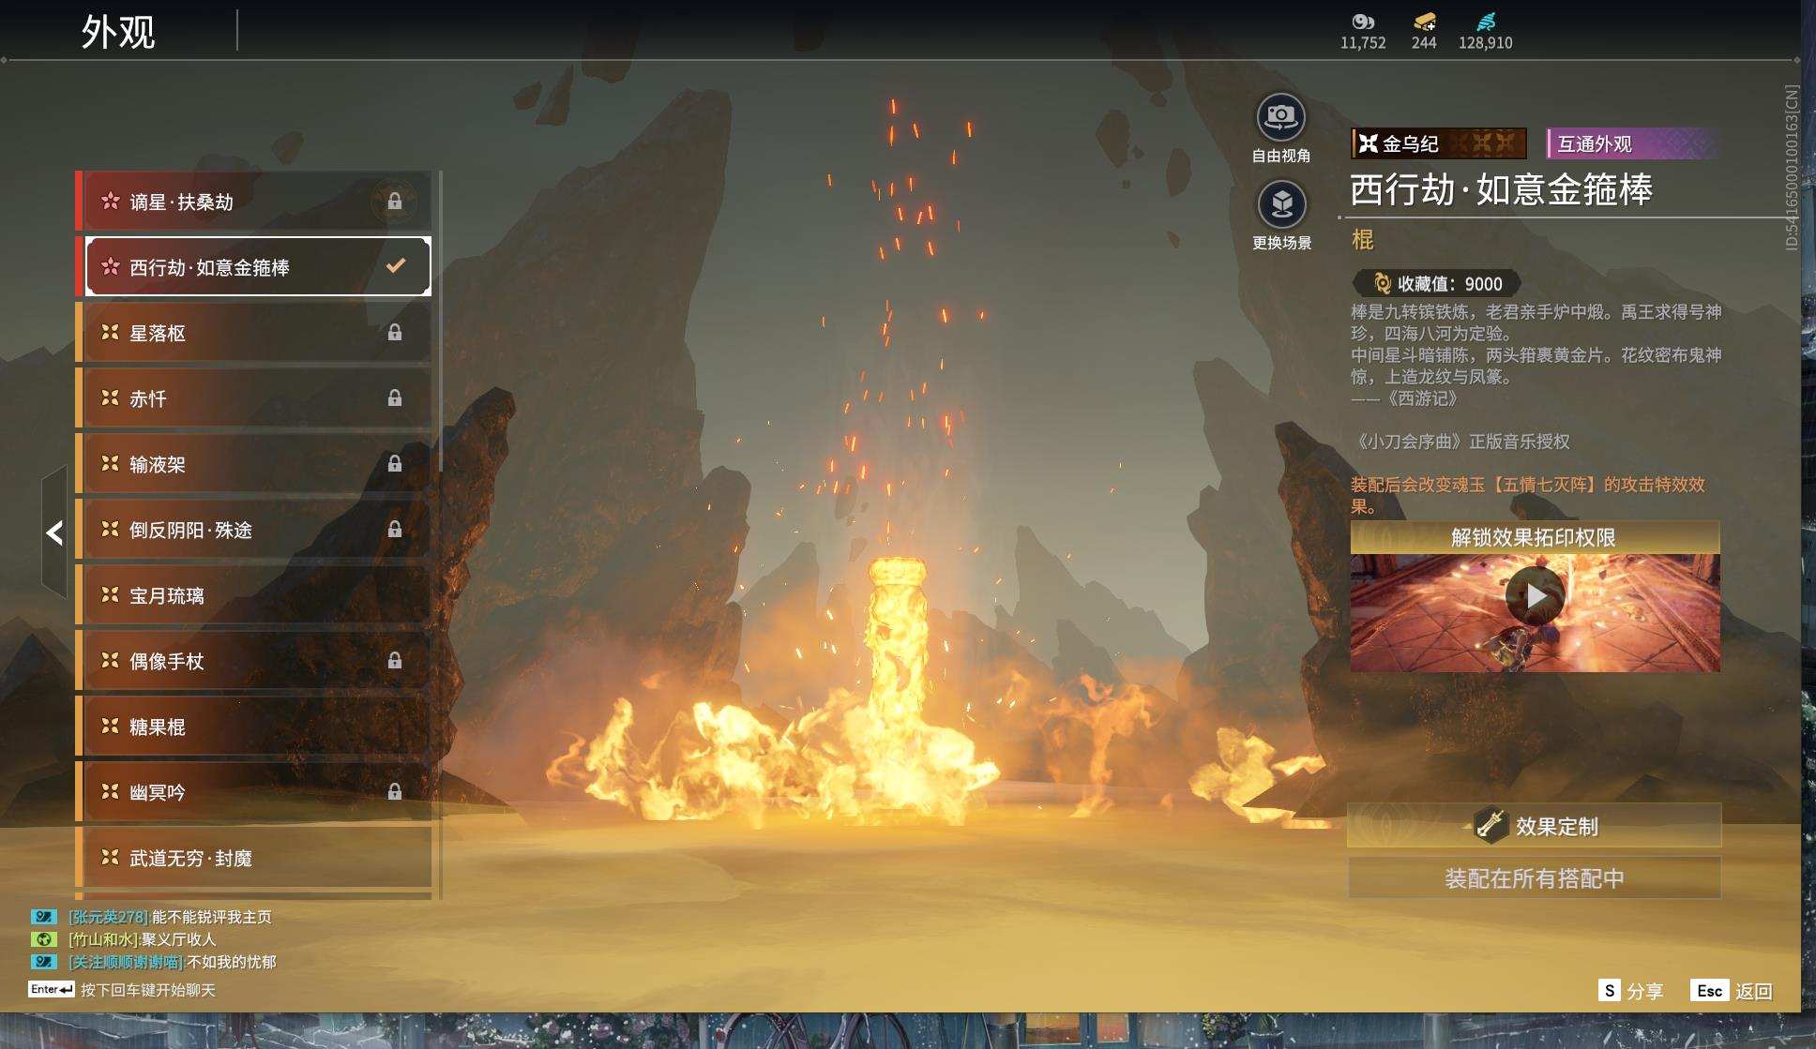Click the lock icon on 偶像手杖
This screenshot has height=1049, width=1816.
[395, 661]
